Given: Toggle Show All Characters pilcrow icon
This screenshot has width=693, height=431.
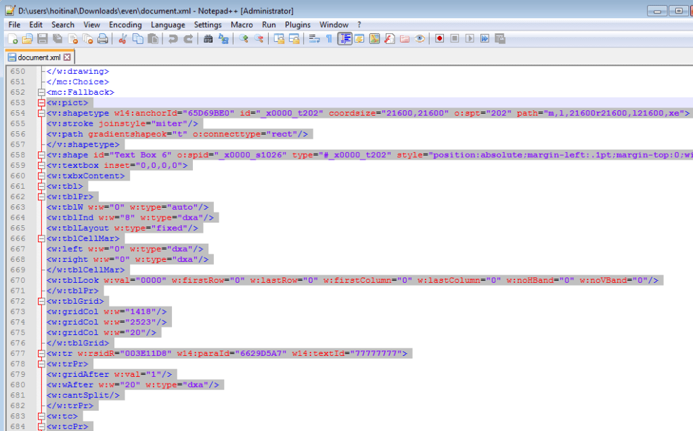Looking at the screenshot, I should pos(329,39).
